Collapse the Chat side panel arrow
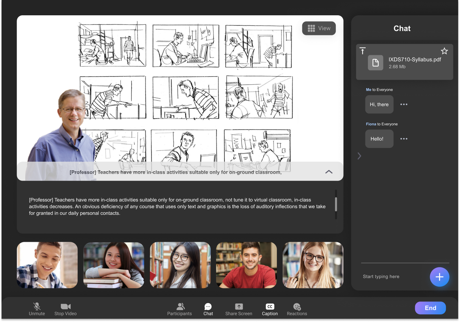 [359, 156]
